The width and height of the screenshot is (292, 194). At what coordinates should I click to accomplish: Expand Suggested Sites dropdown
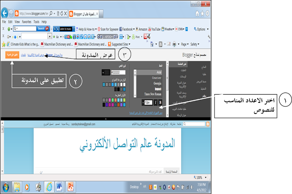point(130,44)
